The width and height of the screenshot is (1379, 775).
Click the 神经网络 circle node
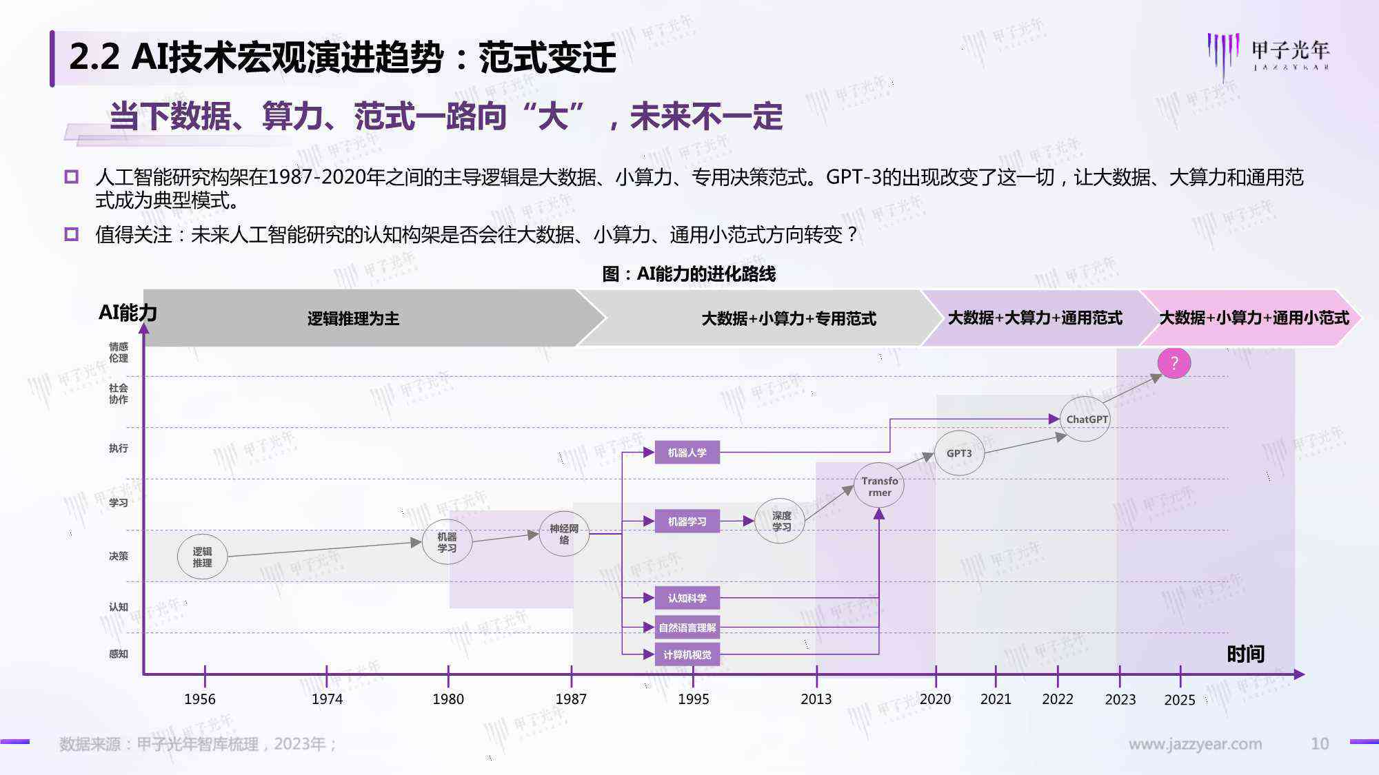[x=564, y=534]
